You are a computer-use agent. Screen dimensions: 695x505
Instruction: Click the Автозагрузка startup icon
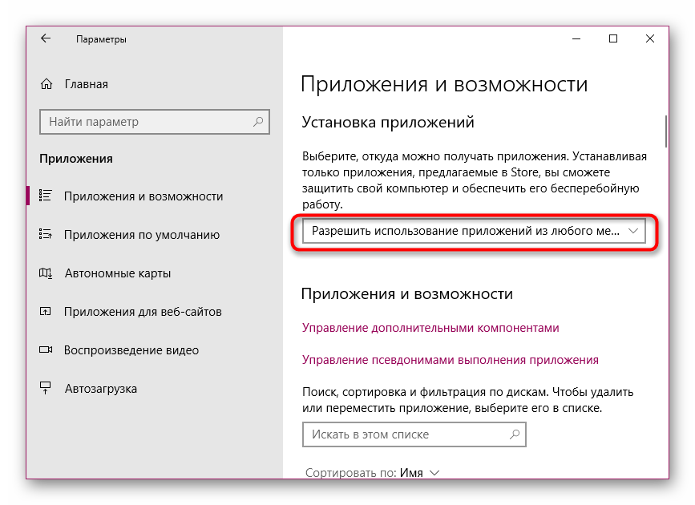(46, 388)
